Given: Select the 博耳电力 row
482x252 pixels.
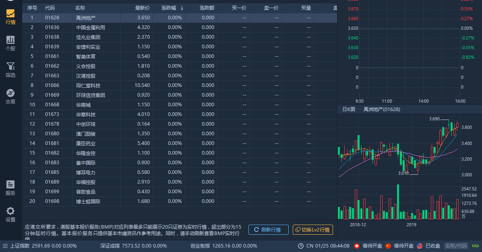Looking at the screenshot, I should (180, 172).
